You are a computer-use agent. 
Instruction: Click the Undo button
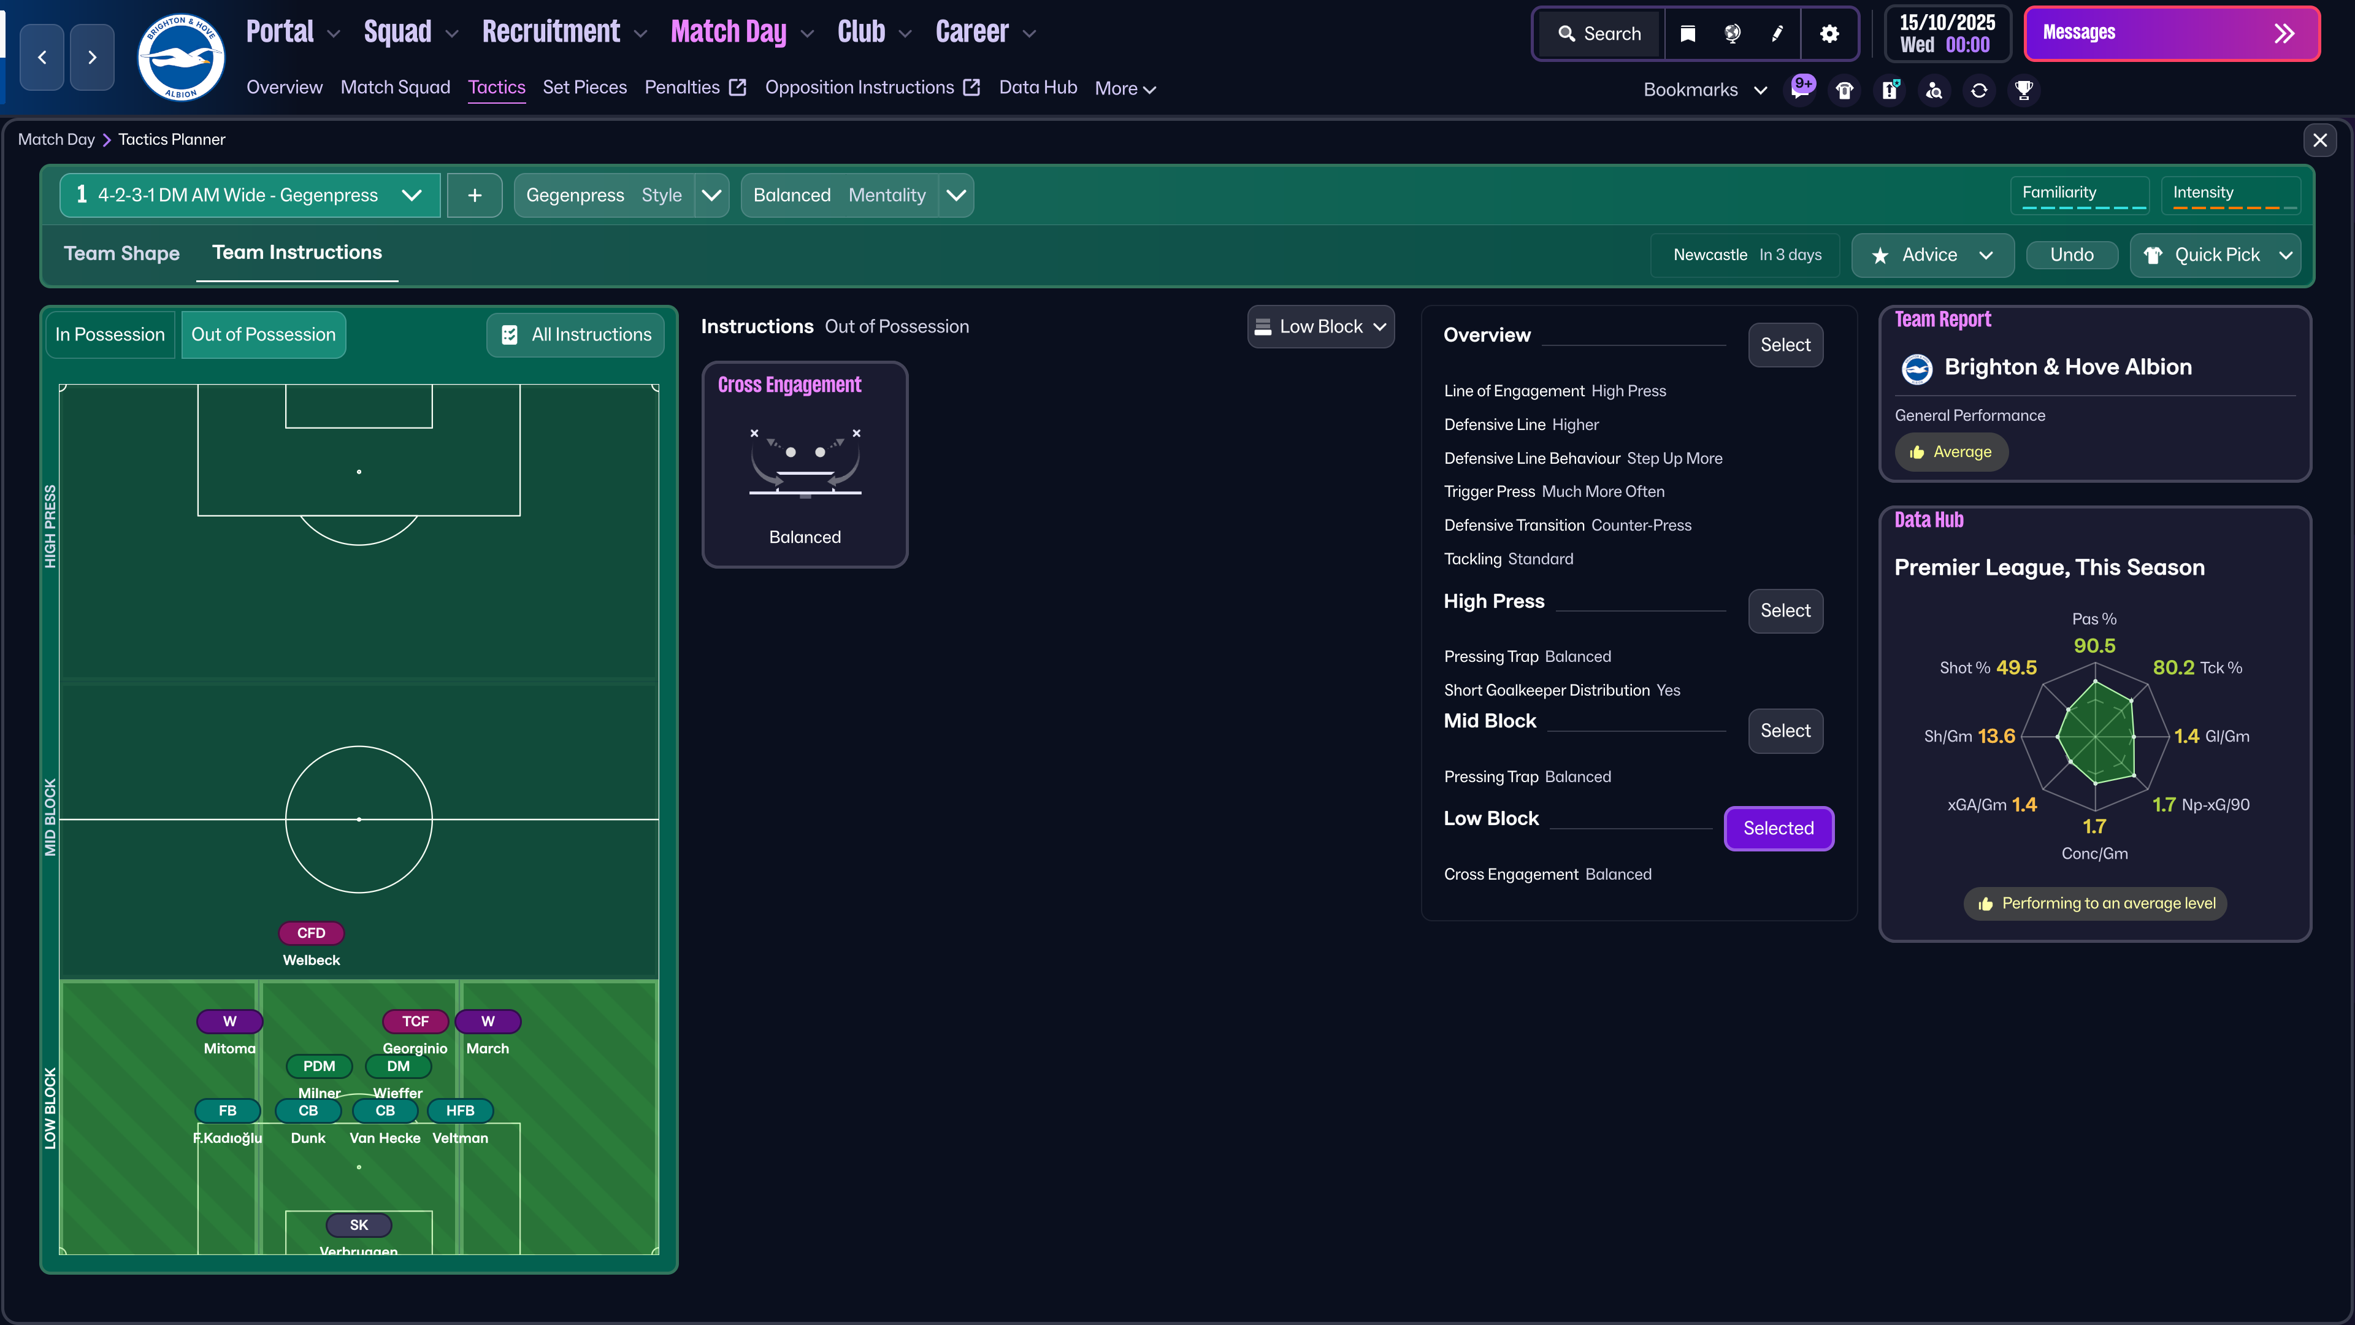(x=2070, y=255)
